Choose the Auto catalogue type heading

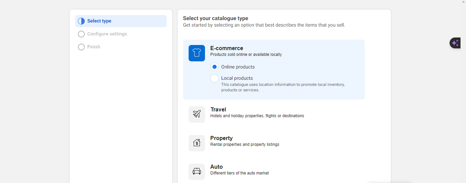point(216,167)
